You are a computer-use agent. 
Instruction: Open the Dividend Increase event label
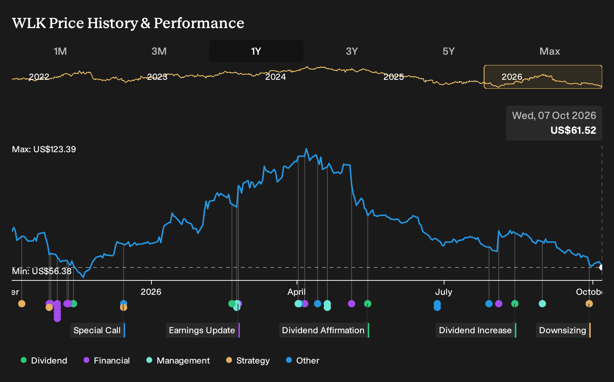click(476, 330)
